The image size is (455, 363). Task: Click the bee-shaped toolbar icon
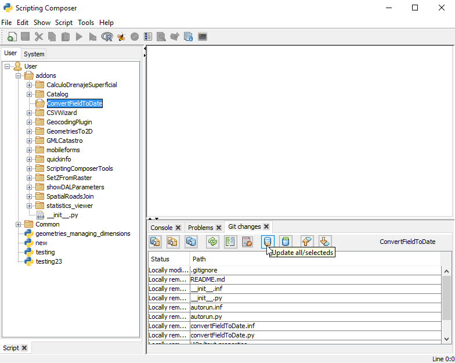click(121, 37)
